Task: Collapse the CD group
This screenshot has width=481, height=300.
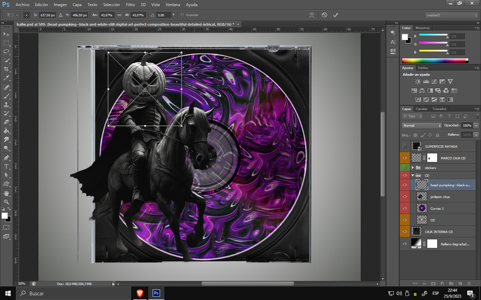Action: click(x=413, y=175)
